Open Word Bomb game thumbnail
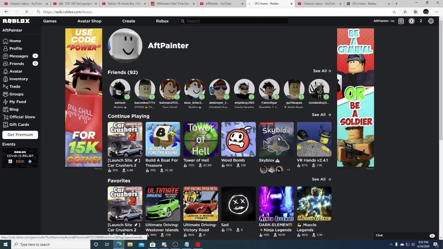Screen dimensions: 443x249 click(x=238, y=139)
